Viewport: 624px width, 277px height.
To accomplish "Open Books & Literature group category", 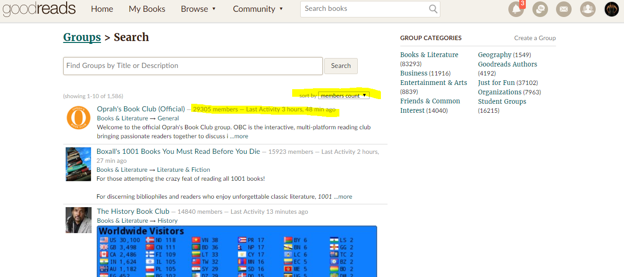I will 429,55.
